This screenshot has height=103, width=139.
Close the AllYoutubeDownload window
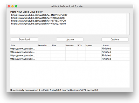click(x=9, y=6)
